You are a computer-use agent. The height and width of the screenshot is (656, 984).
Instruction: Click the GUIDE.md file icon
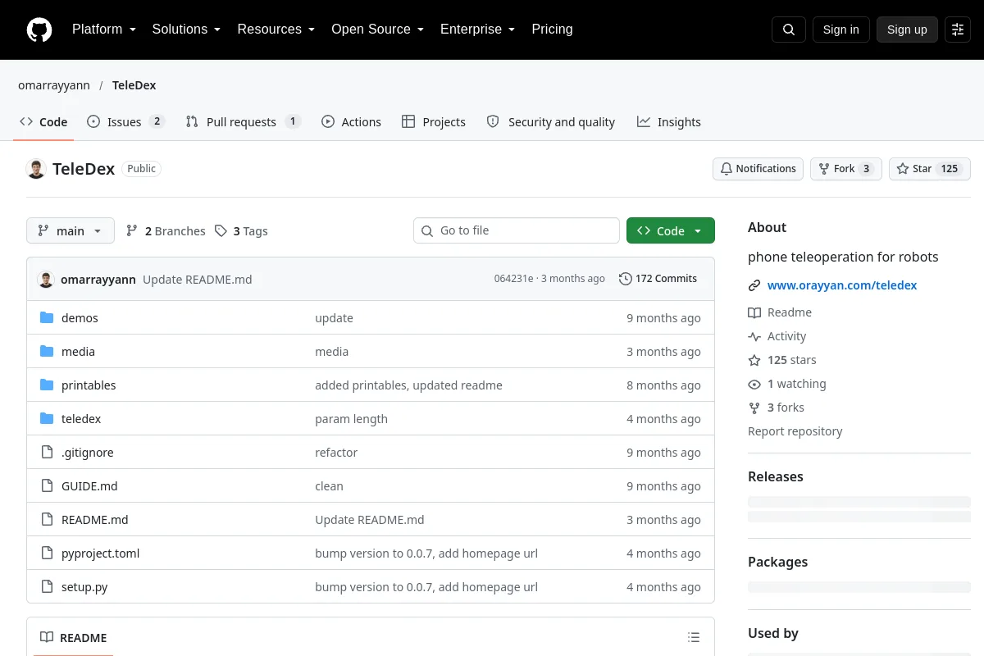tap(47, 485)
